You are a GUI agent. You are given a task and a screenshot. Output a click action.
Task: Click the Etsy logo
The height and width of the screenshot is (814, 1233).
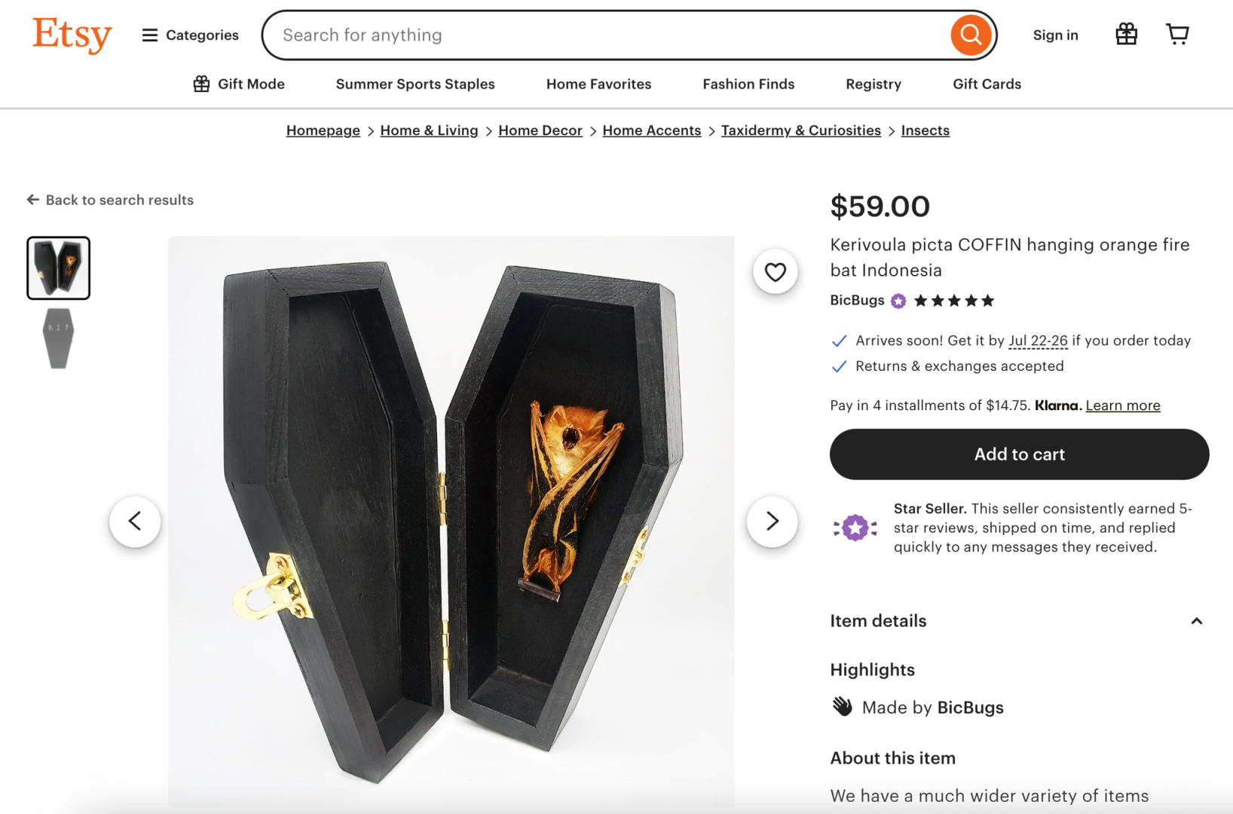tap(72, 34)
